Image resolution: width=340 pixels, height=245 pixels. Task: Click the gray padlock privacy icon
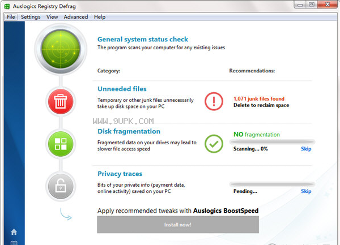tap(61, 186)
